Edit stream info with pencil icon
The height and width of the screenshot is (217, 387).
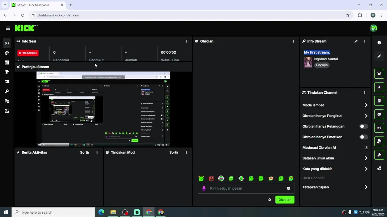(356, 41)
